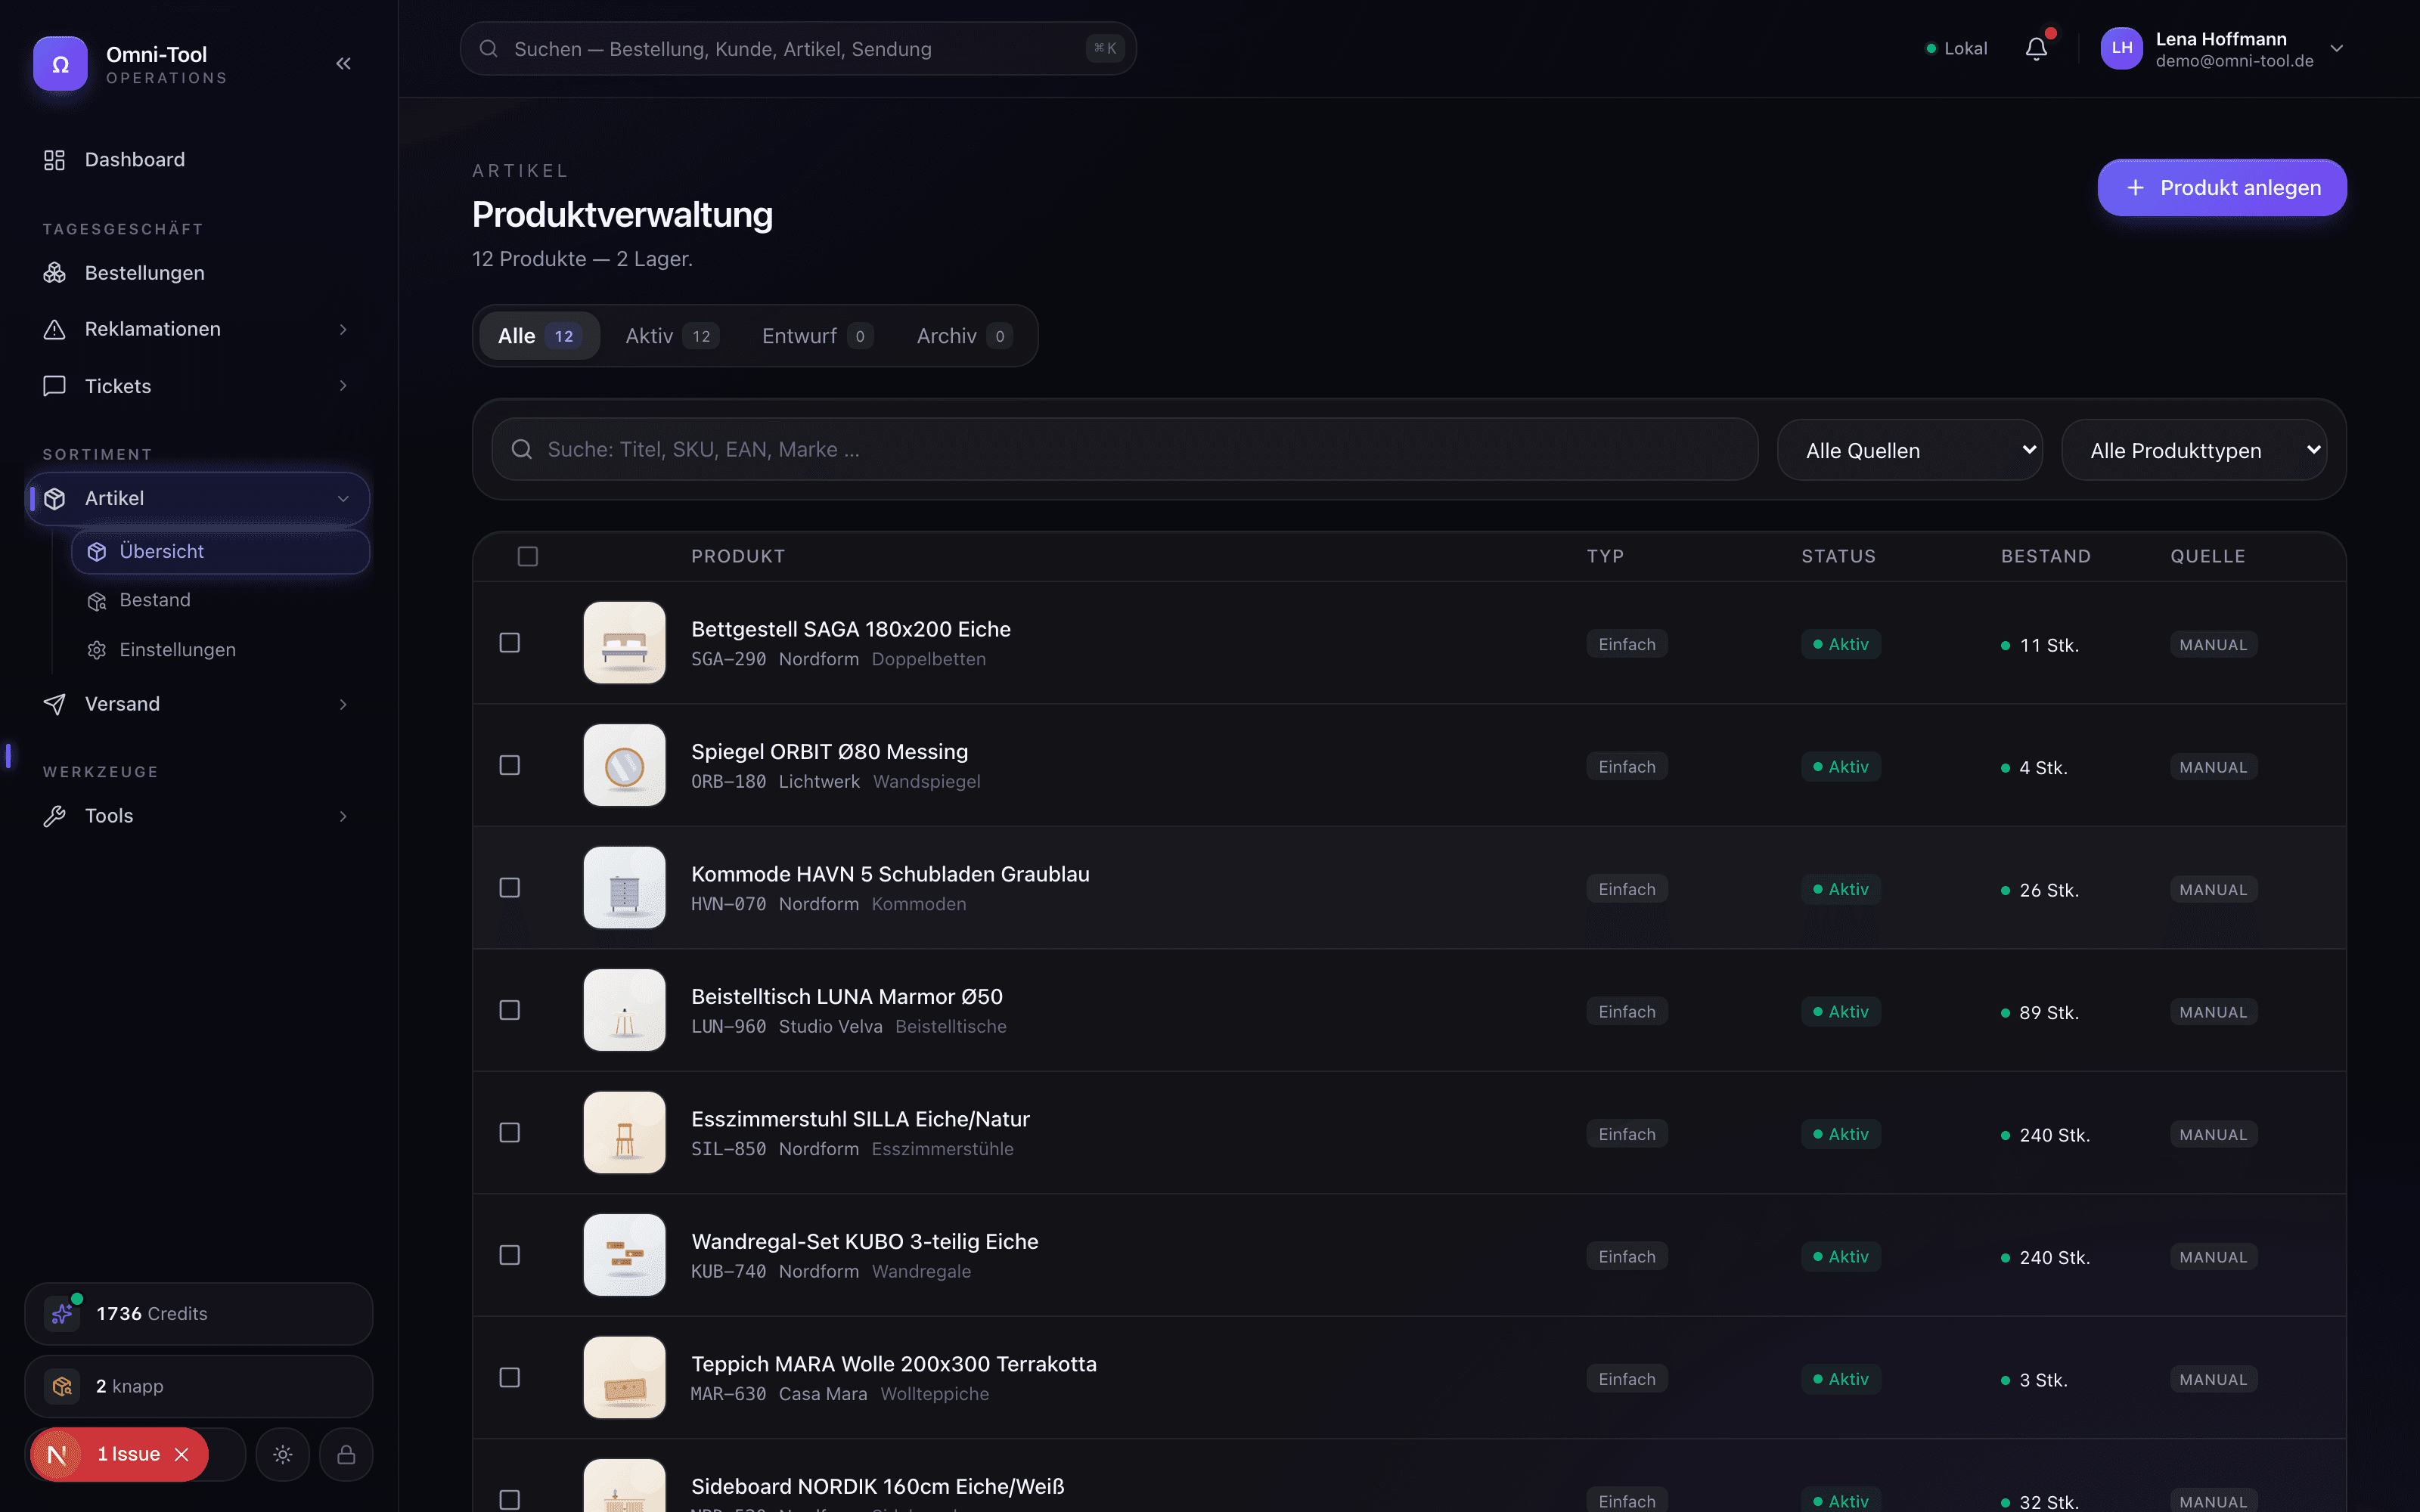Click the Teppich MARA product thumbnail

pos(625,1378)
